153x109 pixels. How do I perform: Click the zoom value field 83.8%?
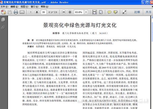tap(79, 12)
